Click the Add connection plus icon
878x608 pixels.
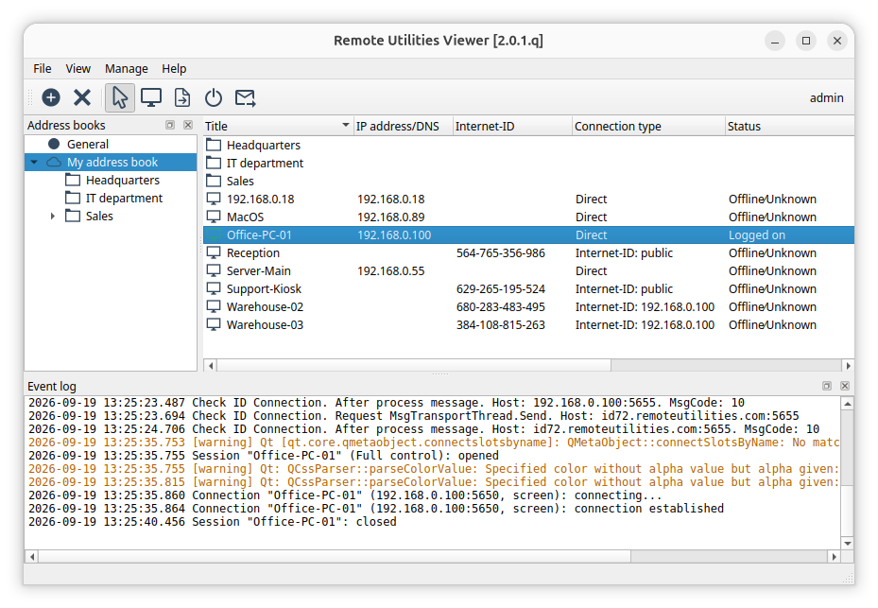(51, 97)
